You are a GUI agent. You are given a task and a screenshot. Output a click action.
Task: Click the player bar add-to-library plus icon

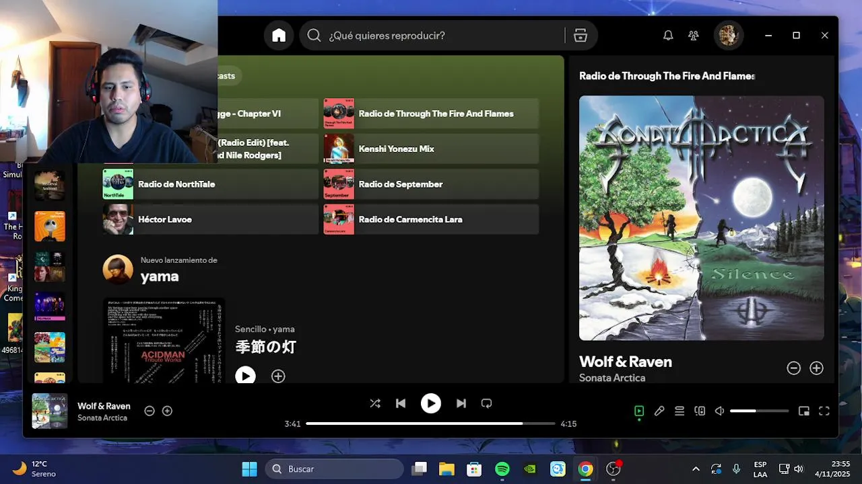(167, 411)
